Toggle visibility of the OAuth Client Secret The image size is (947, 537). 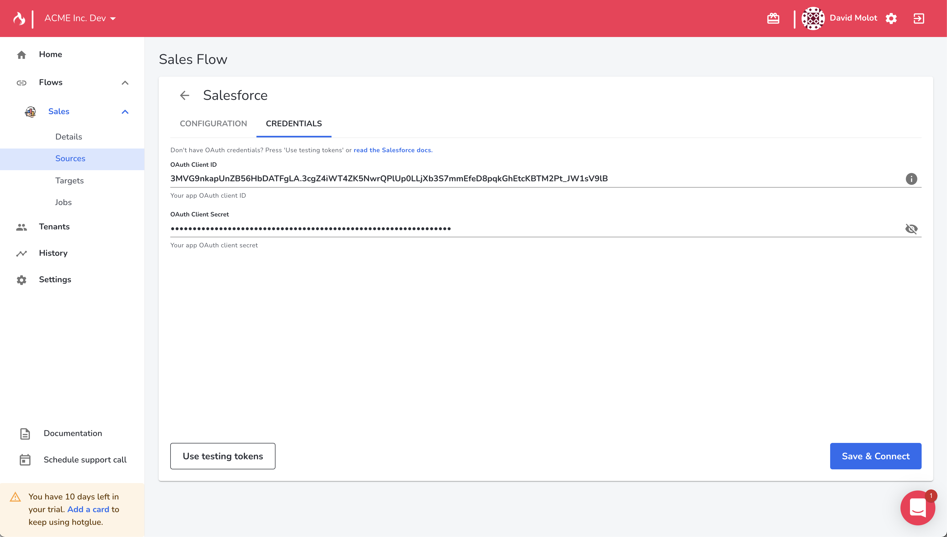tap(911, 229)
